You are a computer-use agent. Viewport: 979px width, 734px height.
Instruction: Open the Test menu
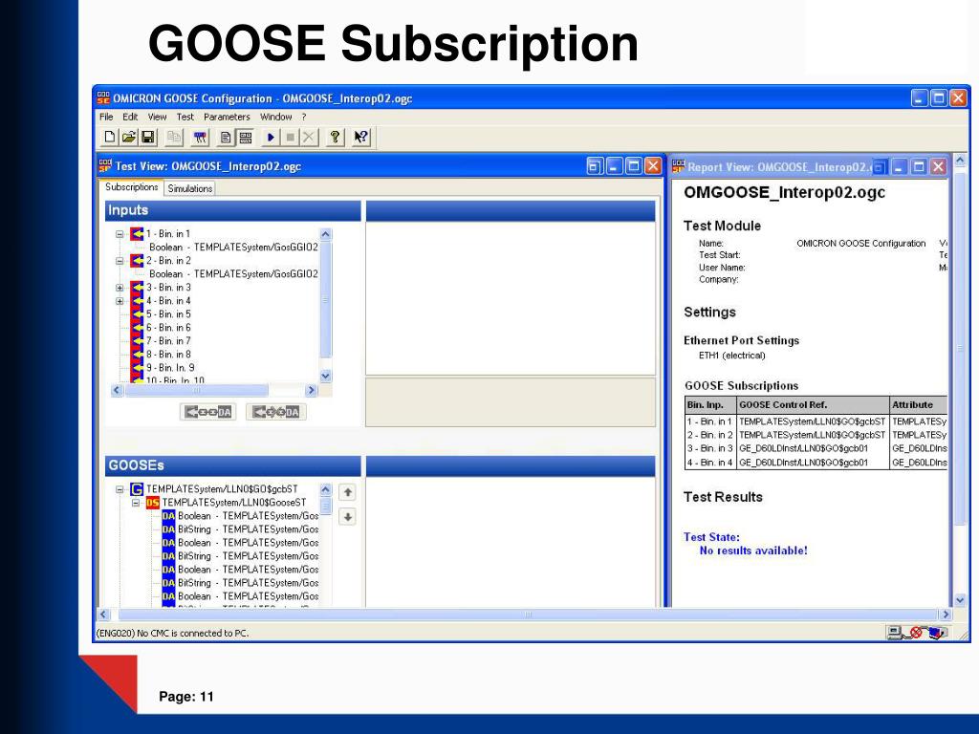pyautogui.click(x=185, y=117)
